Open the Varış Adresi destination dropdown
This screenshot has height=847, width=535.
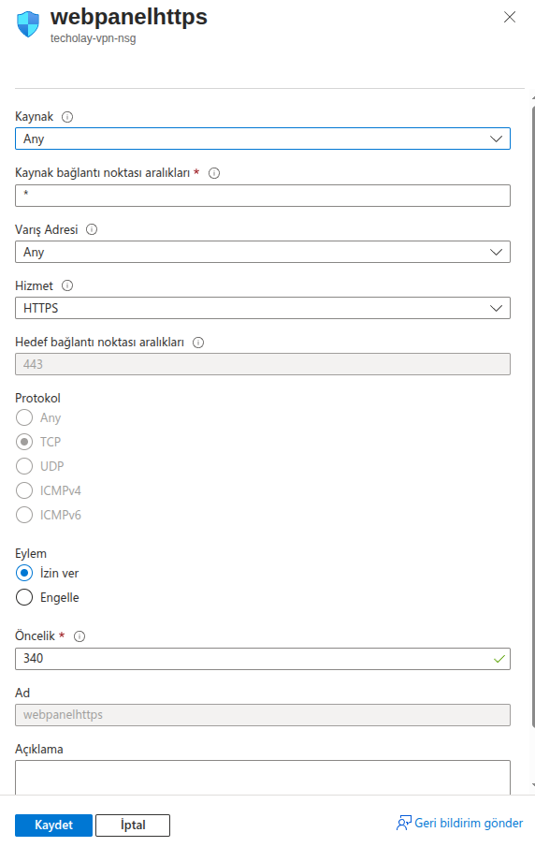tap(263, 253)
